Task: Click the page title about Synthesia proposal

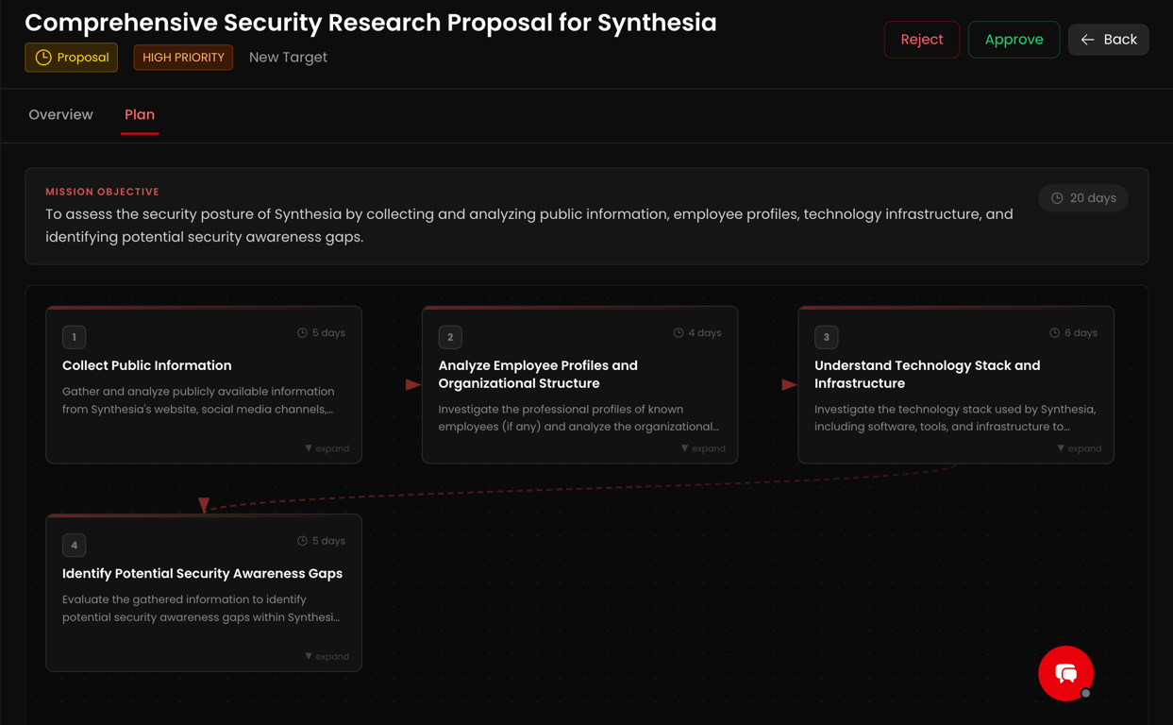Action: (x=371, y=23)
